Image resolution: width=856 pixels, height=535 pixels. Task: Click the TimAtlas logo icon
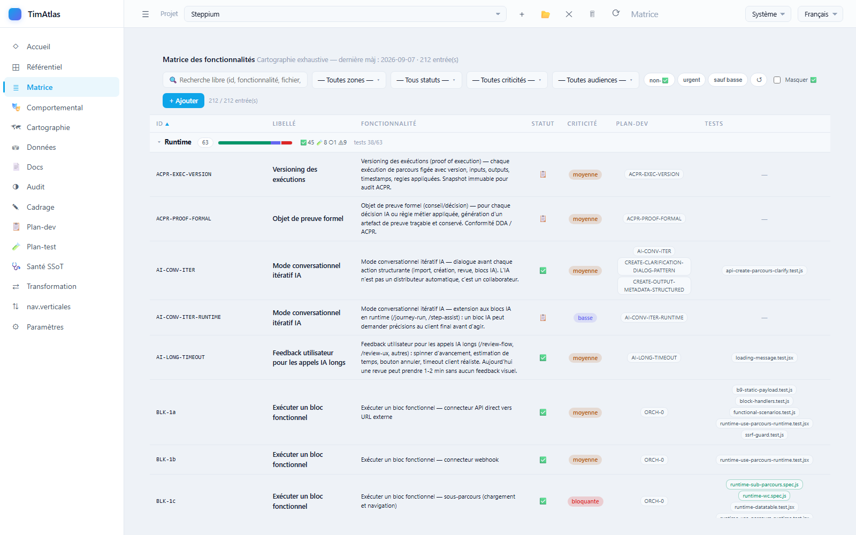click(15, 14)
